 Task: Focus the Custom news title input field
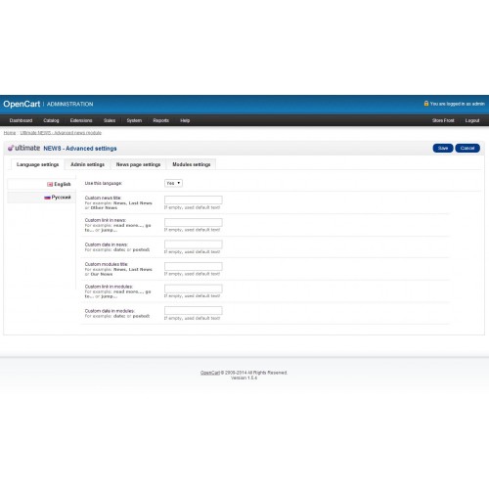click(x=194, y=200)
